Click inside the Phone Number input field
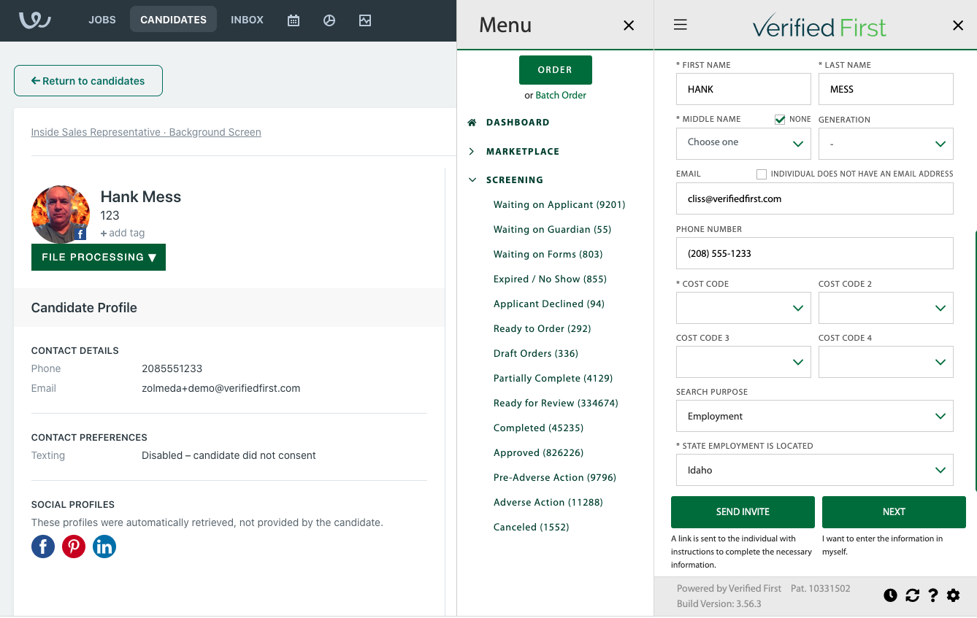 tap(814, 253)
